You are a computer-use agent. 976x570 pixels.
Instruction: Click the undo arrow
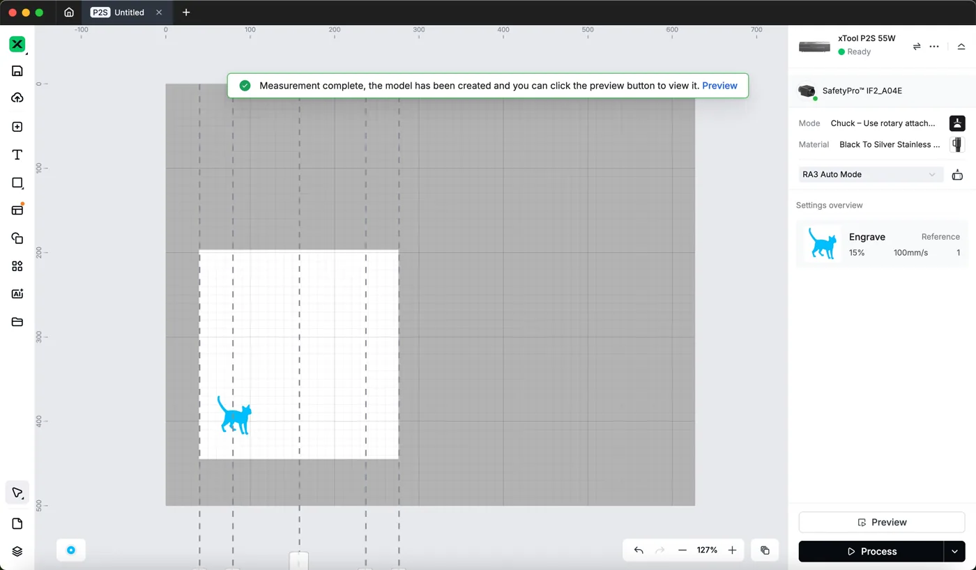pyautogui.click(x=639, y=550)
